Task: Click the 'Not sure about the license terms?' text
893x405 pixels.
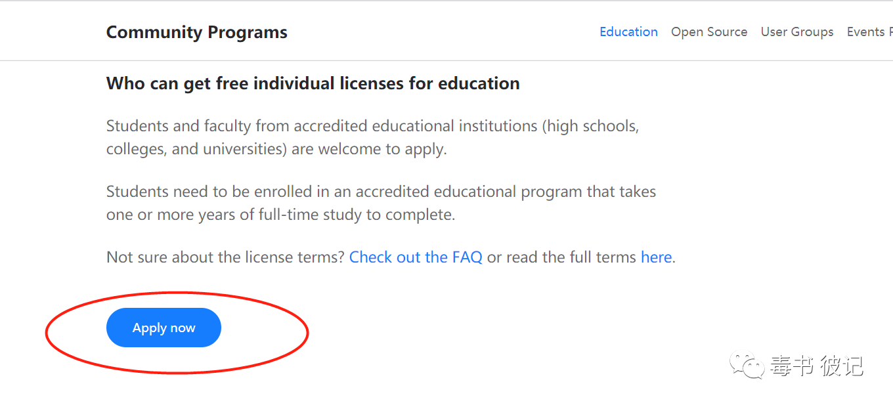Action: click(225, 257)
